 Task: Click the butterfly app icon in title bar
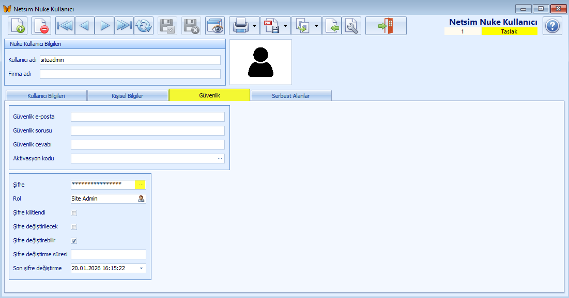tap(7, 9)
